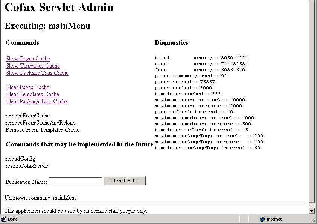Click the page refresh interval = 10 line
This screenshot has height=224, width=317.
[194, 112]
